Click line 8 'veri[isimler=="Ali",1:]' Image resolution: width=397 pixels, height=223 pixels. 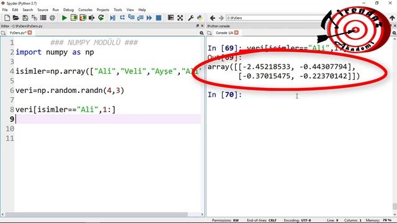(65, 110)
